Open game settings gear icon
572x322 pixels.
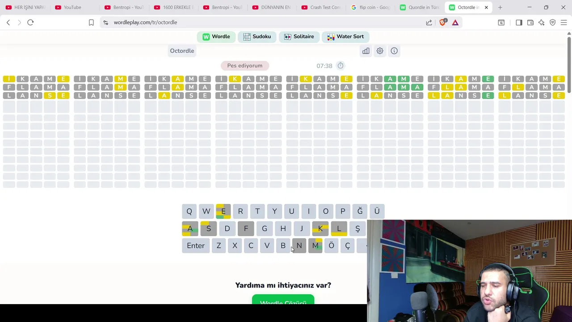[380, 51]
